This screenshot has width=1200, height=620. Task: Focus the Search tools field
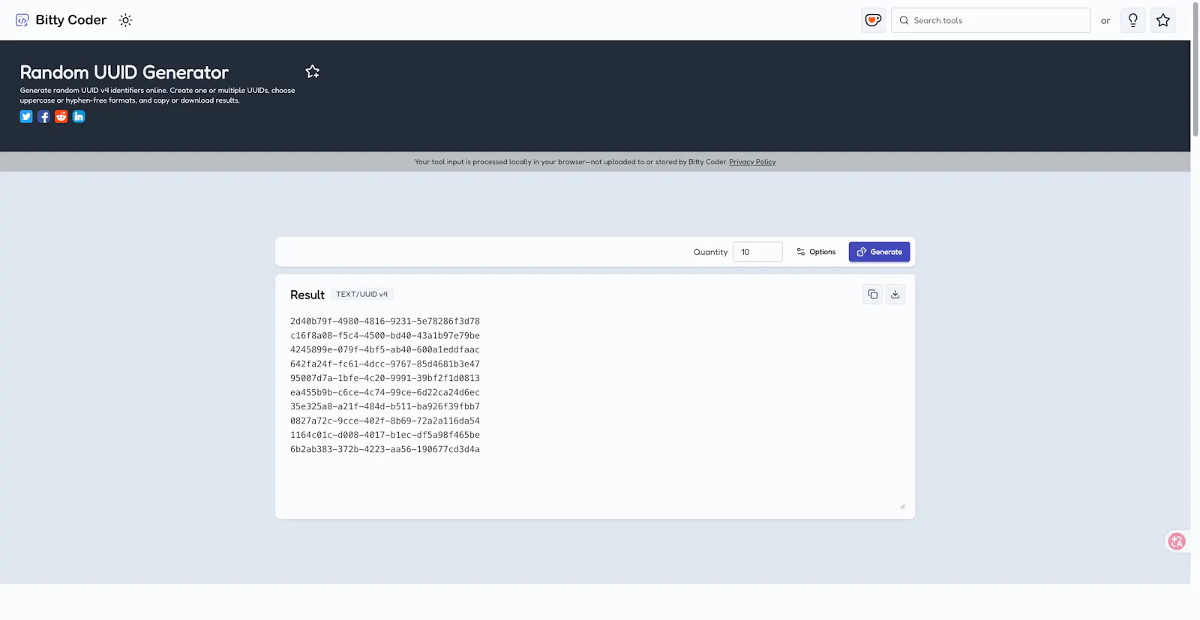[991, 20]
